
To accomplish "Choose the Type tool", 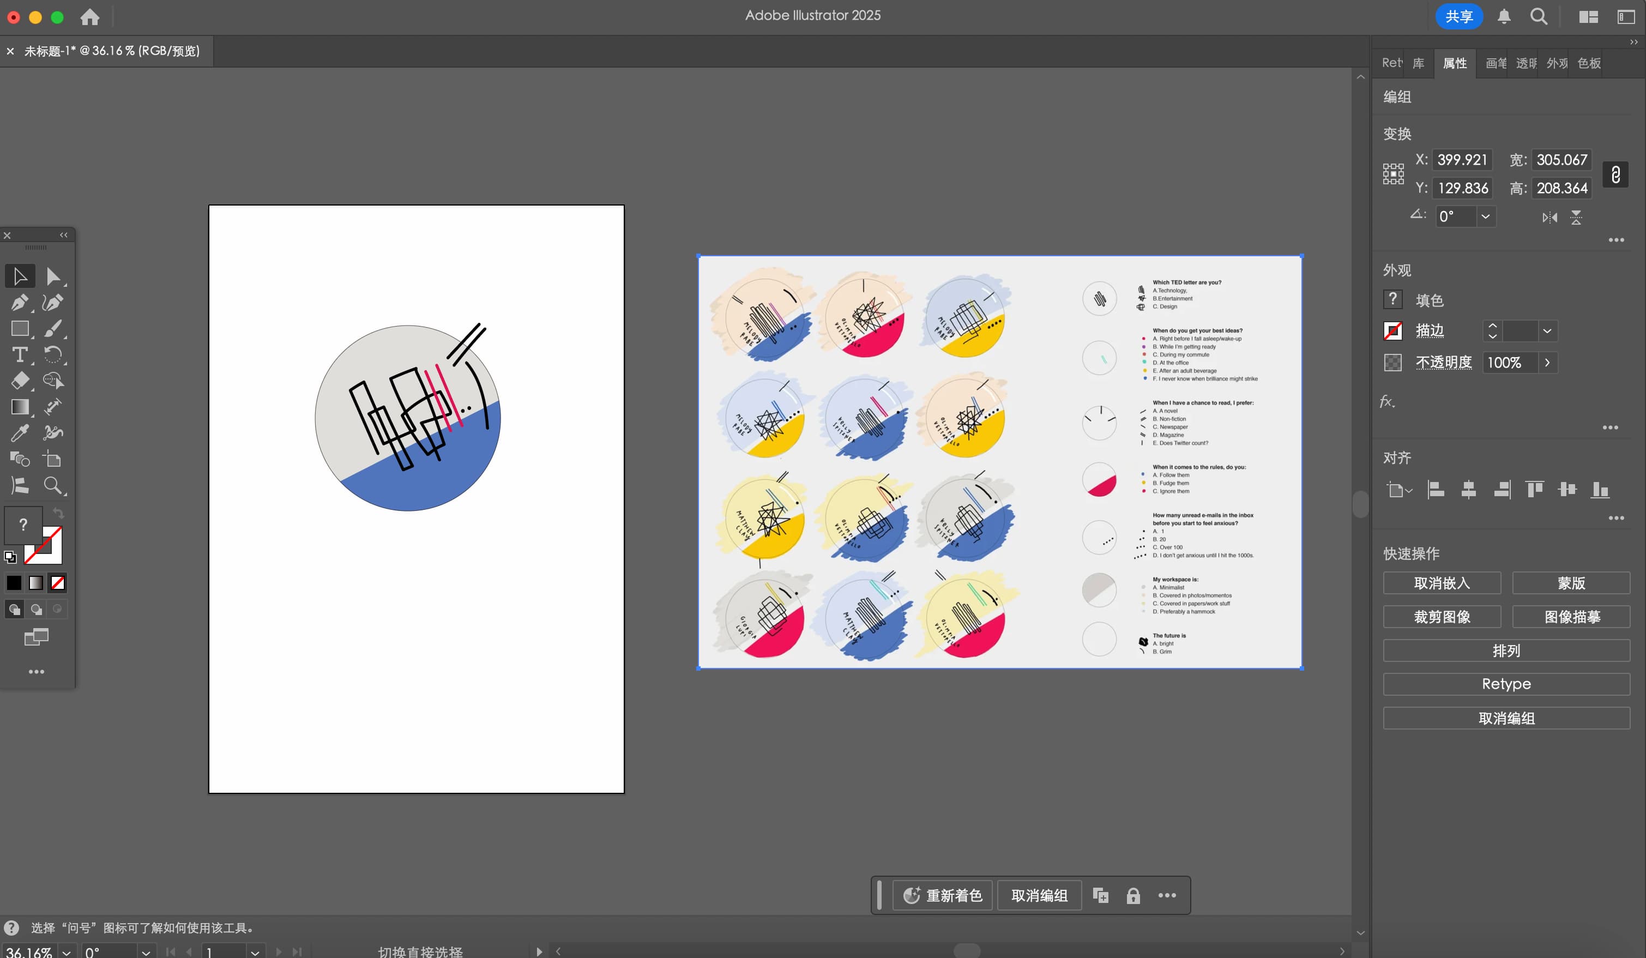I will 20,354.
